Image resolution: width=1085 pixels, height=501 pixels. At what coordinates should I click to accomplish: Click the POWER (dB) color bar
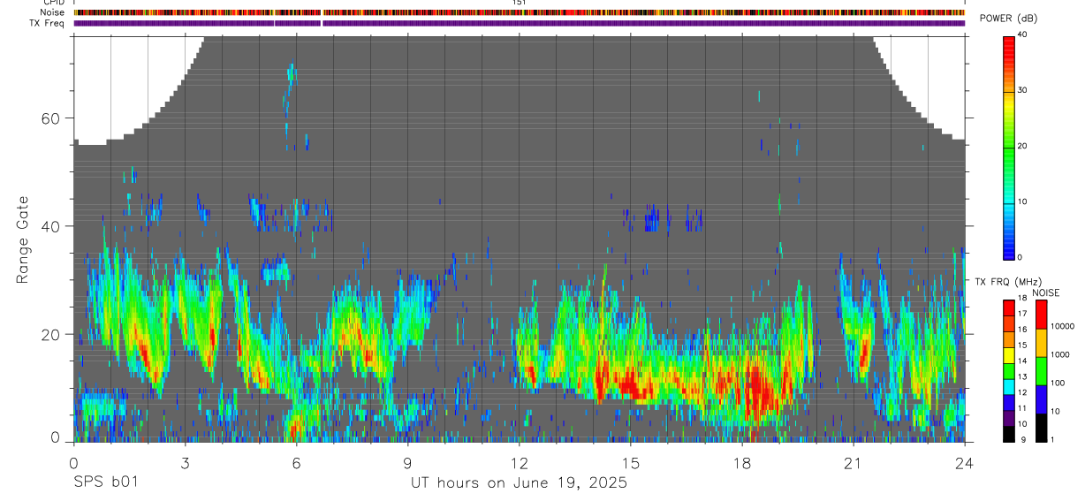coord(1009,147)
